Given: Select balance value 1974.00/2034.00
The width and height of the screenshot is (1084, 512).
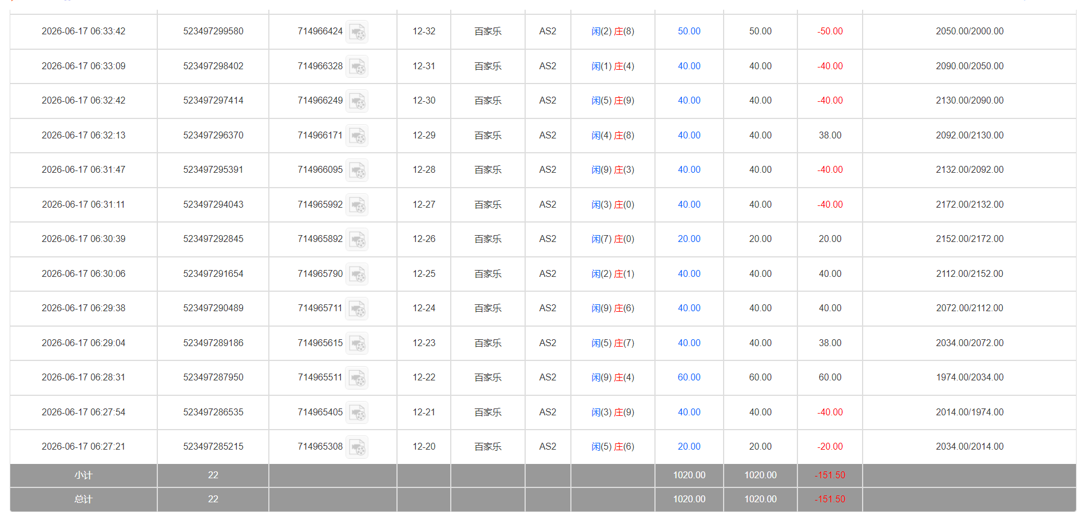Looking at the screenshot, I should [970, 378].
